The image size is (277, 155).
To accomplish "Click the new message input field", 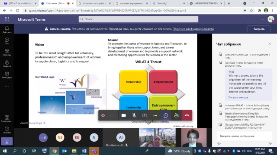I will (x=245, y=136).
